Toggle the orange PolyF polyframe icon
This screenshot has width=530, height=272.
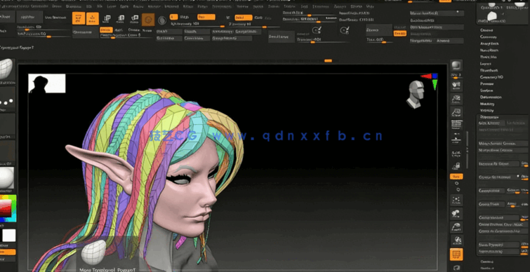tap(456, 254)
